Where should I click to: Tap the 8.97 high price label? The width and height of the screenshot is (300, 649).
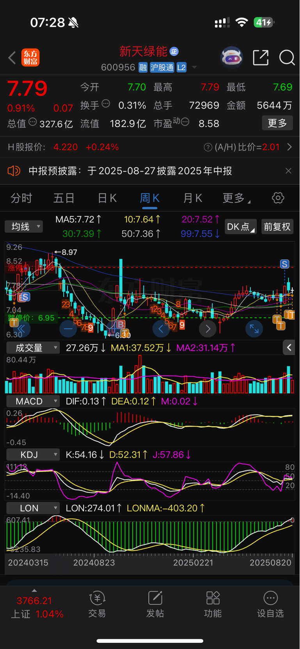click(69, 252)
